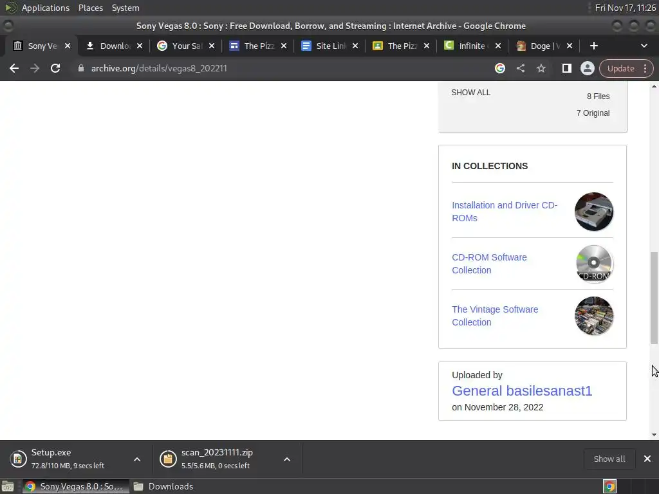
Task: Reload the archive.org page
Action: (55, 68)
